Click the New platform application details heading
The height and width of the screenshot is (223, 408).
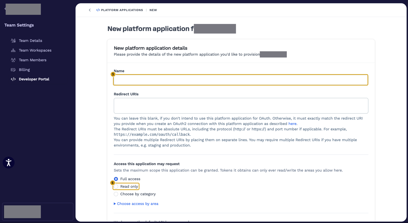point(151,48)
